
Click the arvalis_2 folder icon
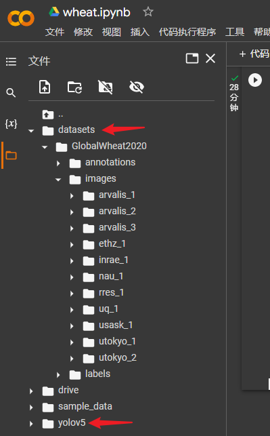[89, 212]
